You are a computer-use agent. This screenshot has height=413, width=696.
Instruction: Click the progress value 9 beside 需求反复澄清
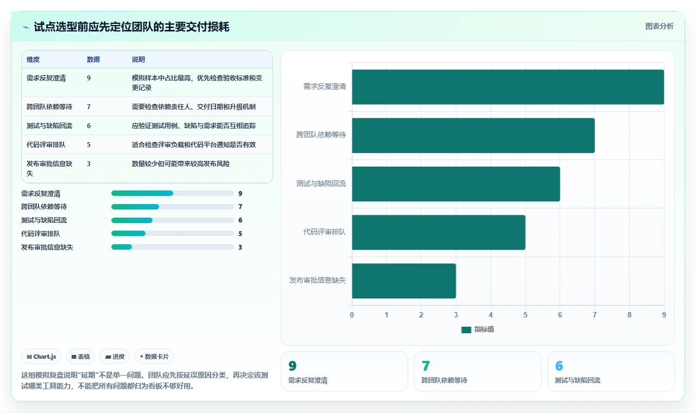pos(240,193)
